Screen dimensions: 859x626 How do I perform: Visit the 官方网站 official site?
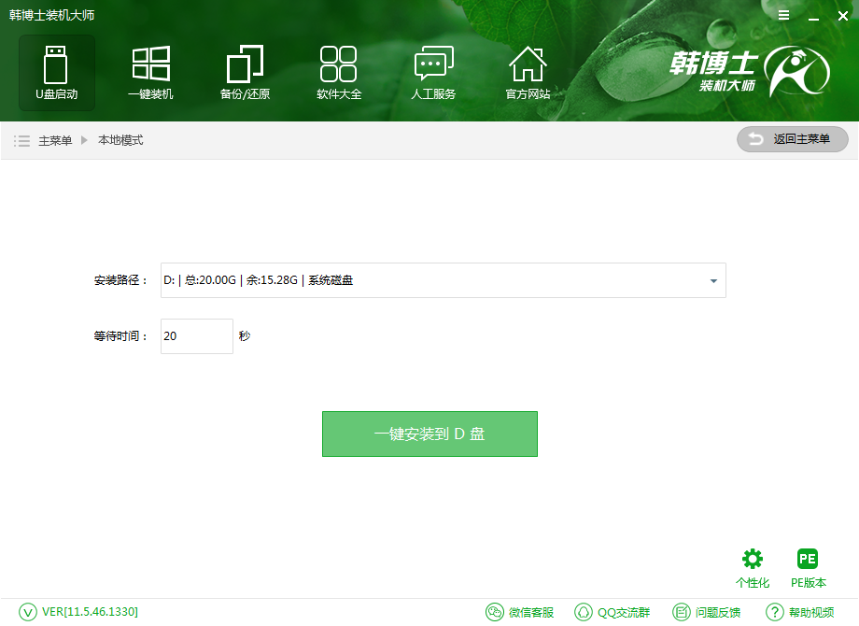[527, 72]
